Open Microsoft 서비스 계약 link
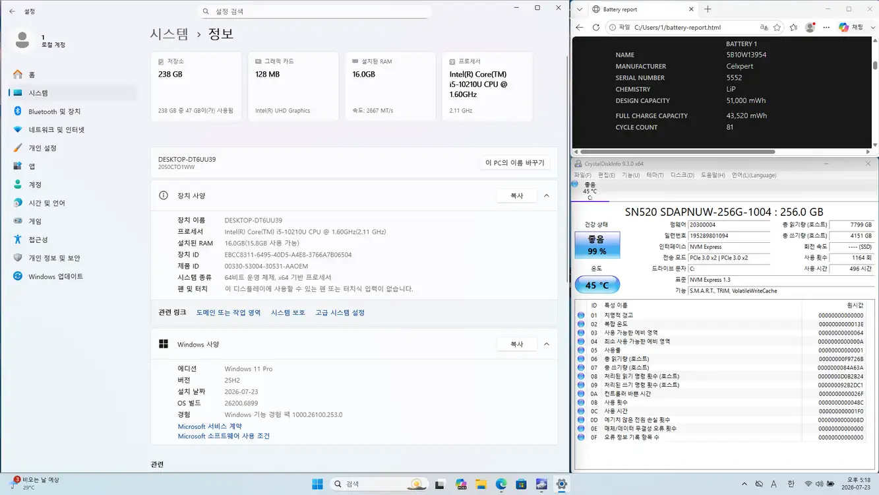The height and width of the screenshot is (495, 879). 210,426
